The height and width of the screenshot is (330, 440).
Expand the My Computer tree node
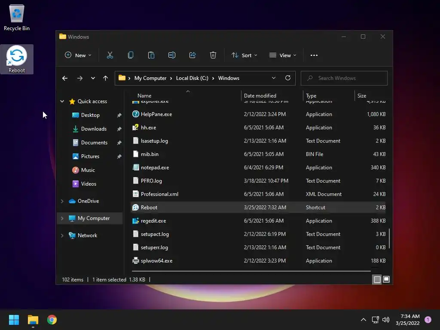(62, 218)
